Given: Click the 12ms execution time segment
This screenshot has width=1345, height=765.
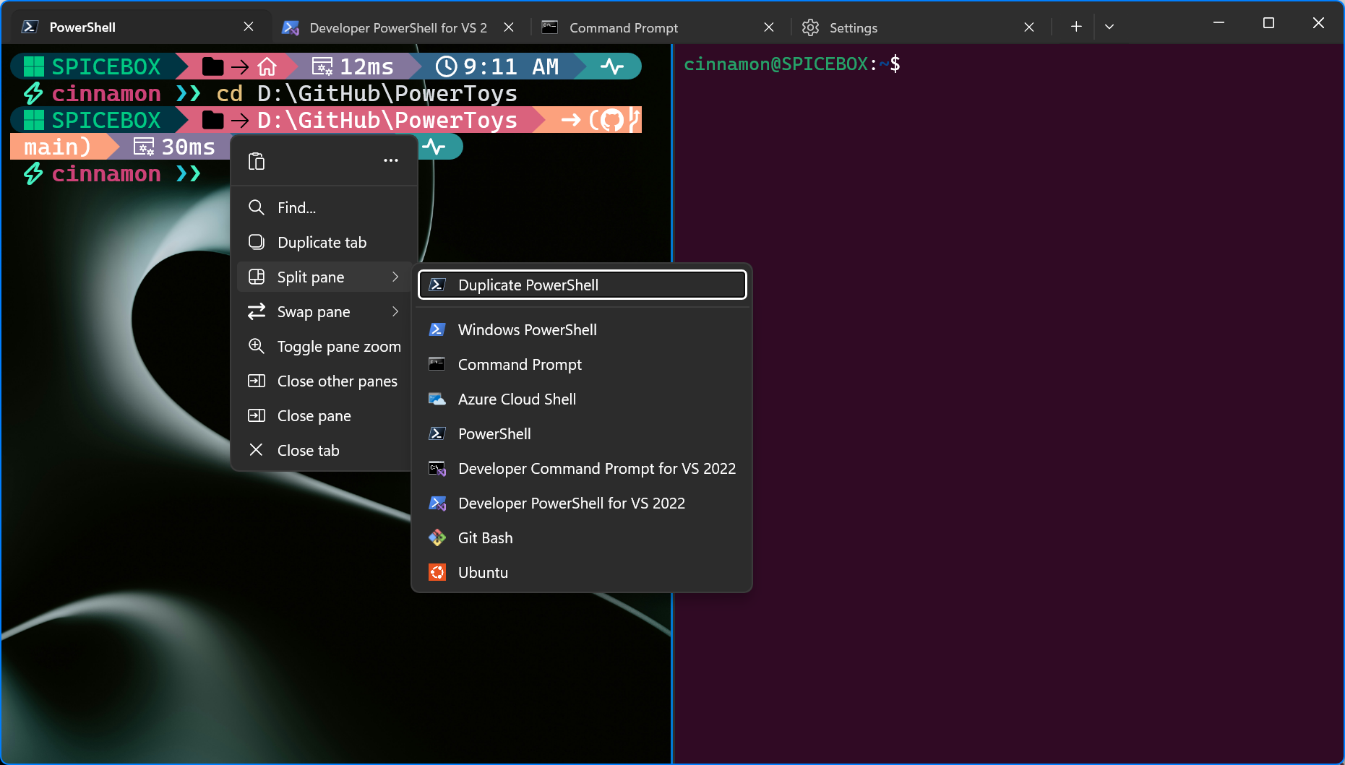Looking at the screenshot, I should click(353, 66).
